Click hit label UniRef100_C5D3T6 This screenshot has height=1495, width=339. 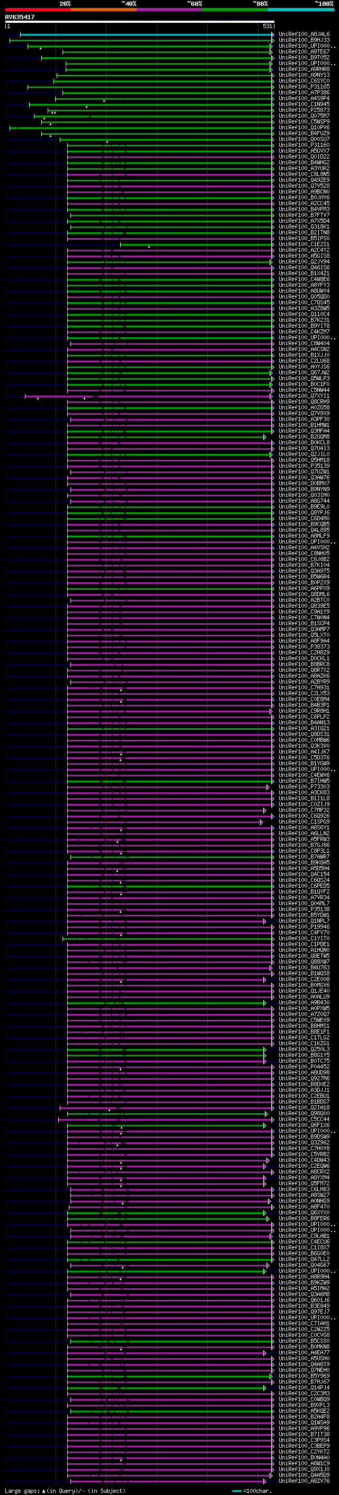click(x=304, y=757)
